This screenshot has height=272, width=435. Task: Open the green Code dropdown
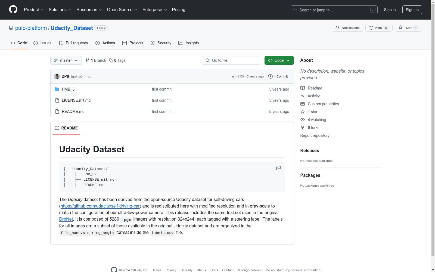pos(279,60)
